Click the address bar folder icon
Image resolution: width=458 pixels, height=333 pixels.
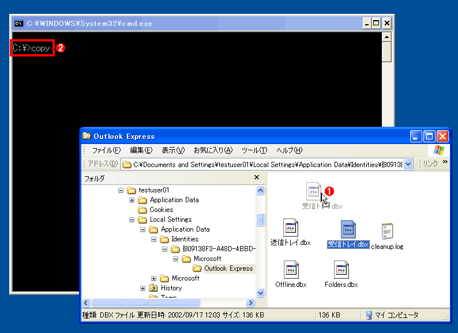126,165
